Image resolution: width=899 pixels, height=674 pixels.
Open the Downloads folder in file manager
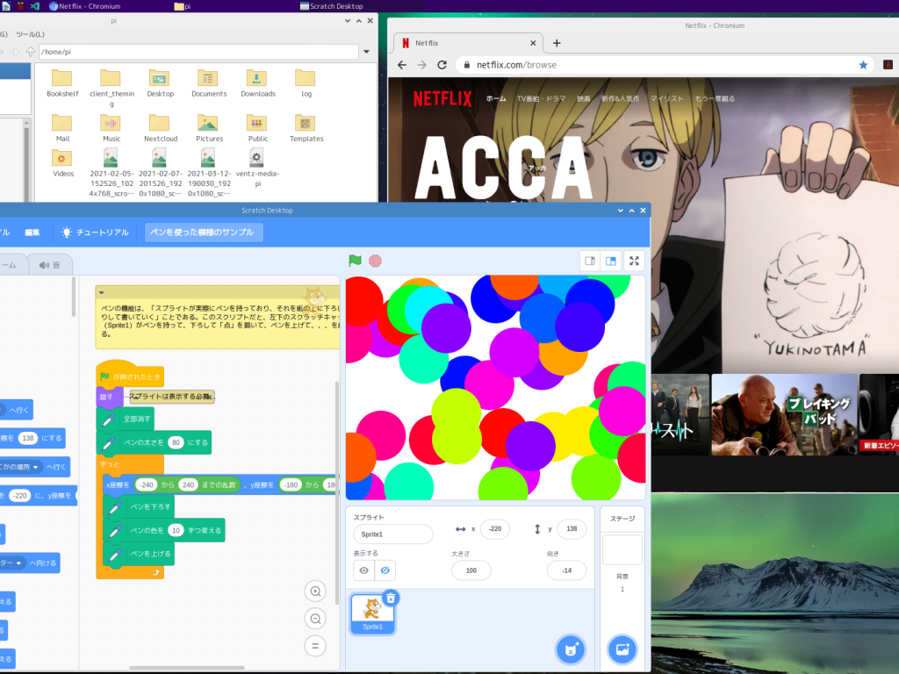coord(258,83)
